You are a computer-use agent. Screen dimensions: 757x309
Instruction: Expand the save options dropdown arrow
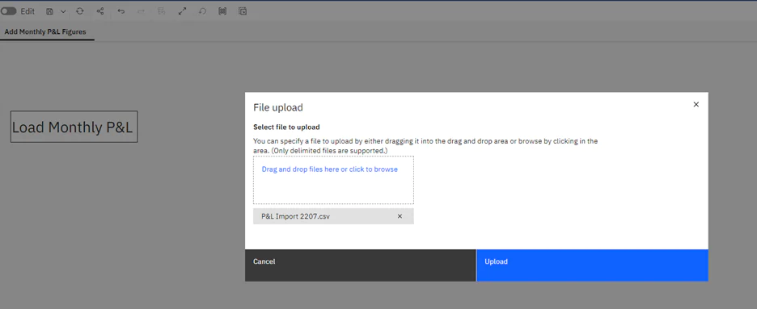pos(63,11)
